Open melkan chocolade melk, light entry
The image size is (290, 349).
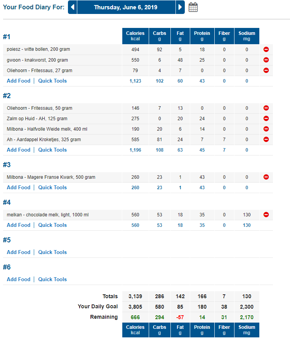48,215
